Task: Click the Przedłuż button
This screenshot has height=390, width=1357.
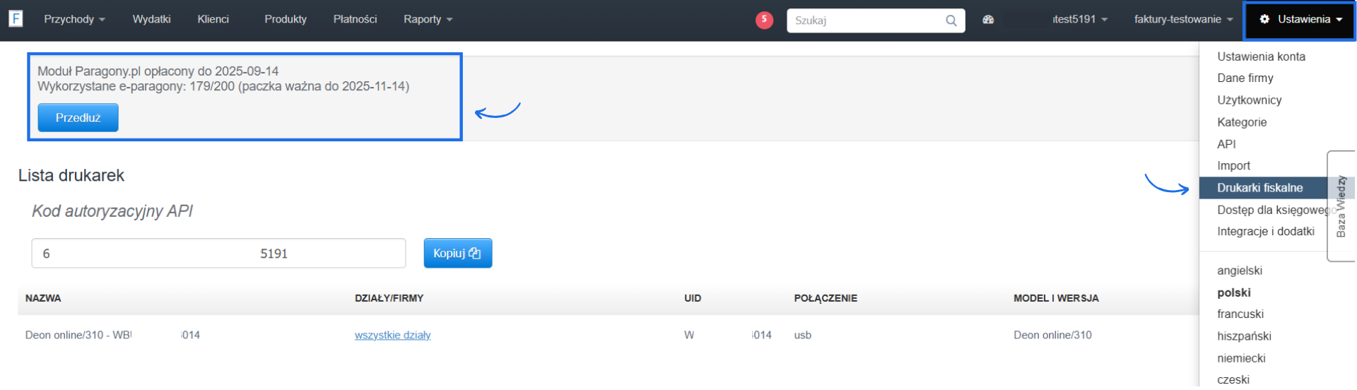Action: click(78, 118)
